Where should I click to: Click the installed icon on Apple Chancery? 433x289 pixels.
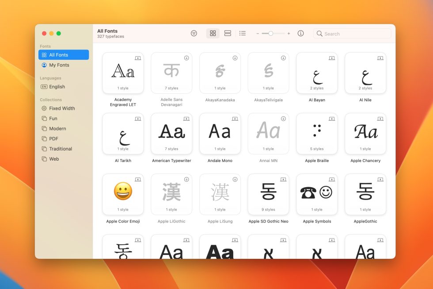(x=380, y=119)
